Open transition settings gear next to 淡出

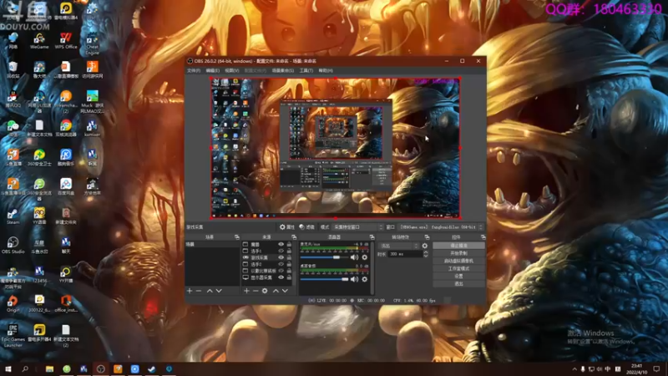click(x=425, y=246)
